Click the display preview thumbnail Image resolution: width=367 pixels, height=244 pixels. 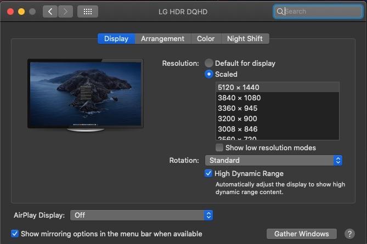click(86, 95)
